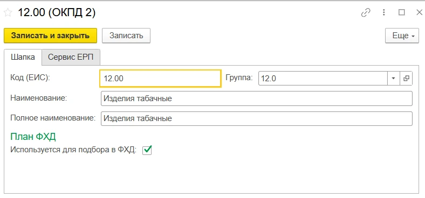425x198 pixels.
Task: Click the Записать button
Action: (126, 36)
